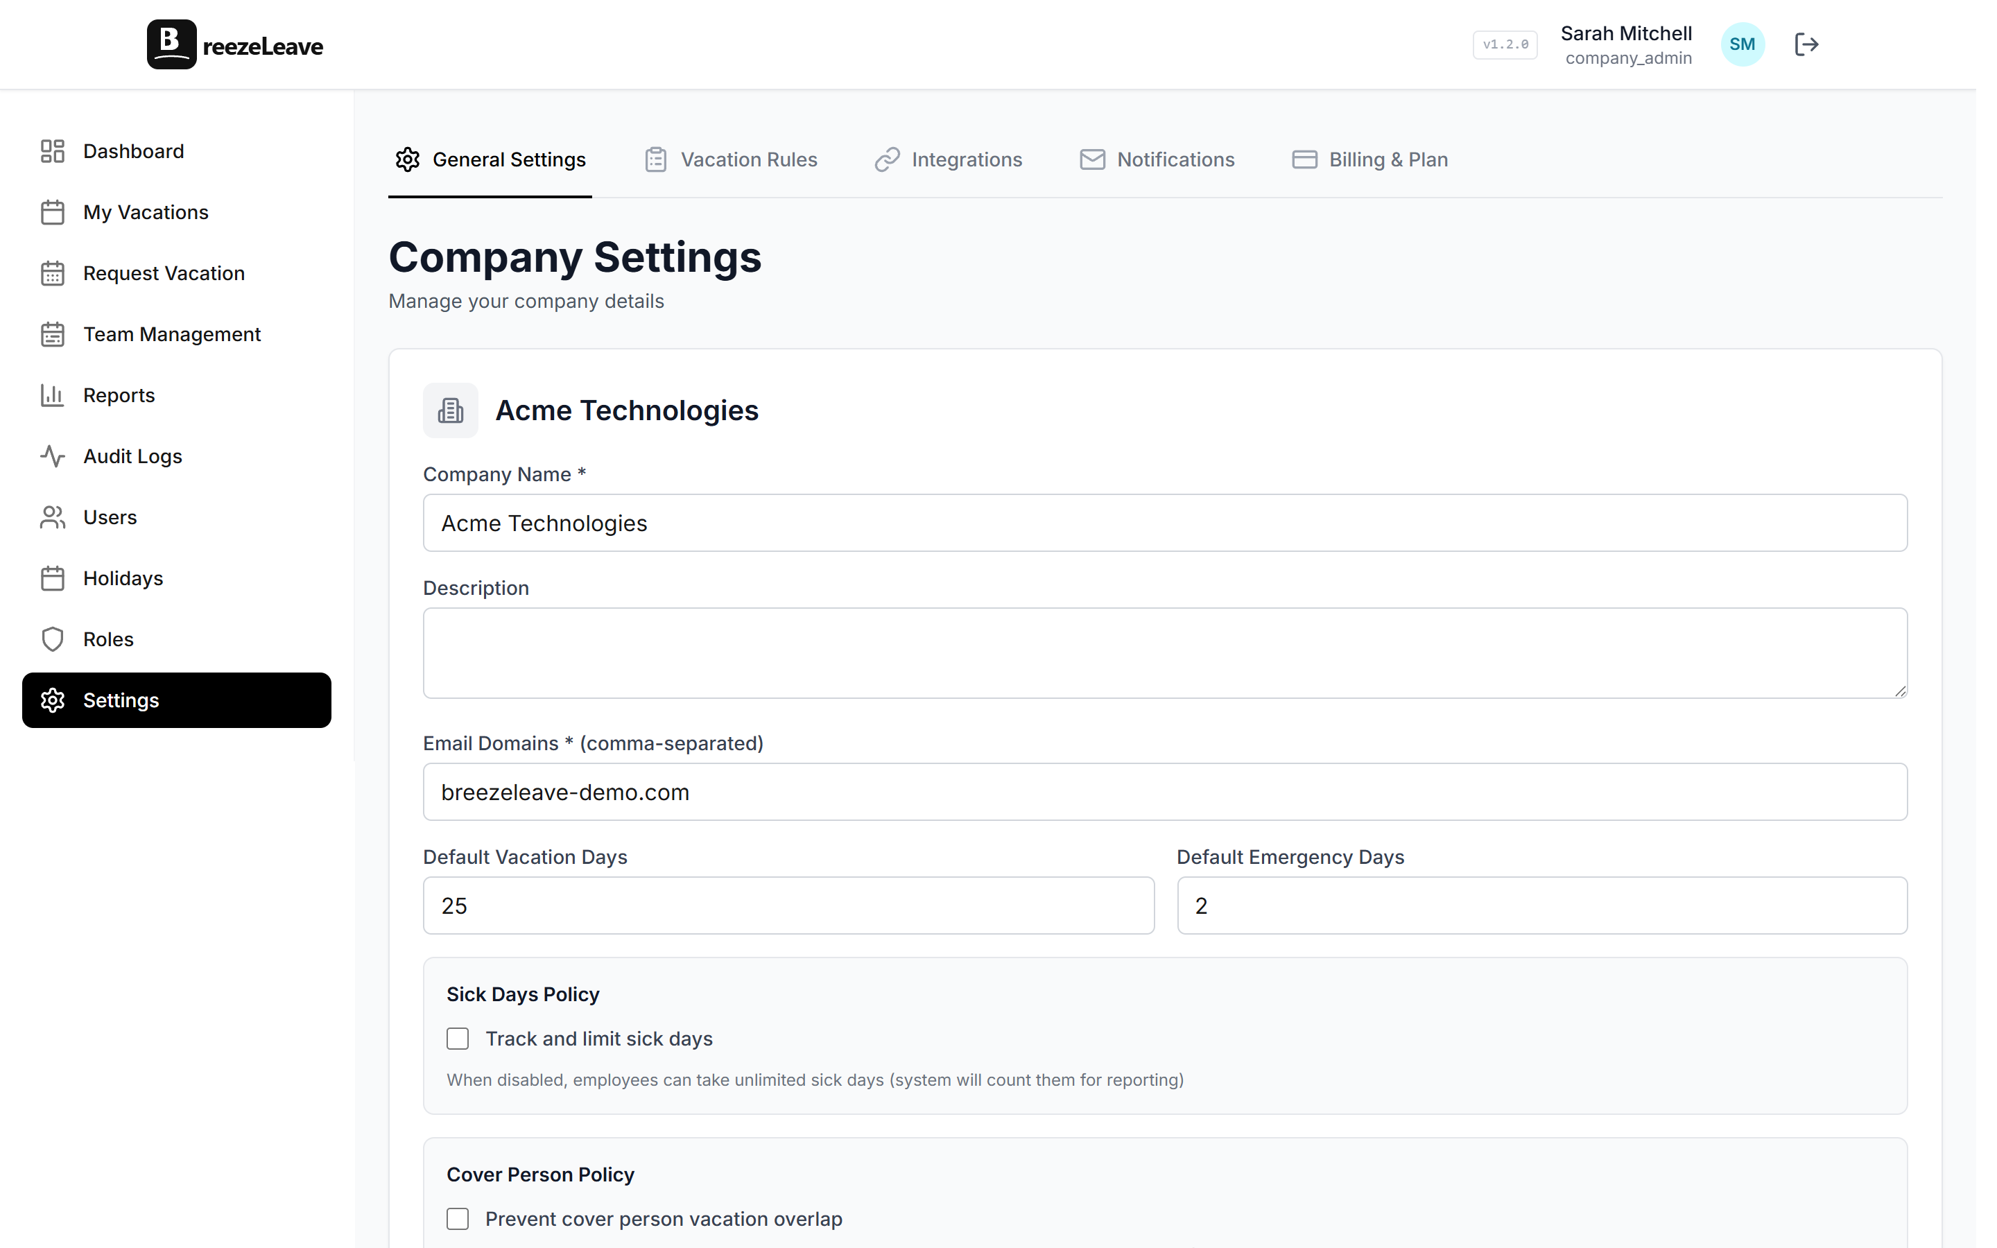Screen dimensions: 1997x1248
Task: Click the Roles shield icon
Action: 53,640
